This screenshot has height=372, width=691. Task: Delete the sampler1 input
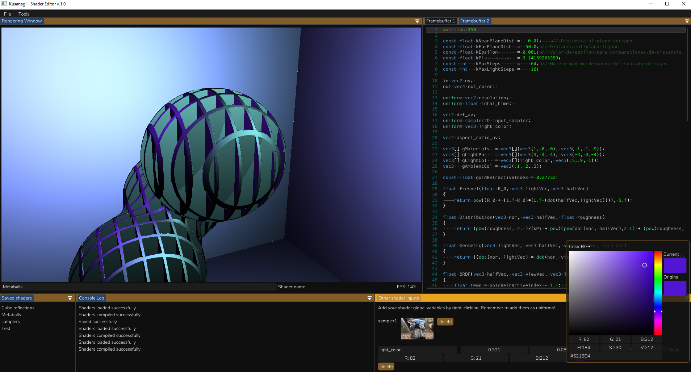[x=445, y=322]
